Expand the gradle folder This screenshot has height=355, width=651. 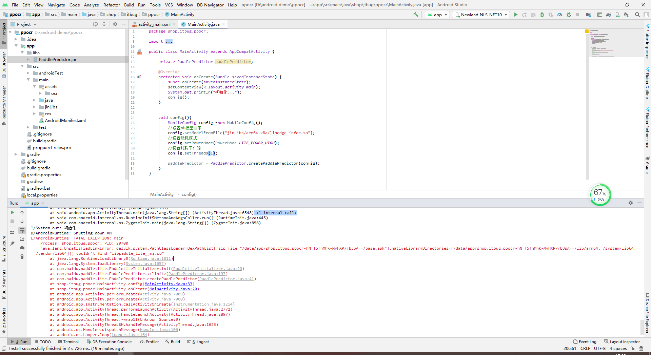[16, 154]
